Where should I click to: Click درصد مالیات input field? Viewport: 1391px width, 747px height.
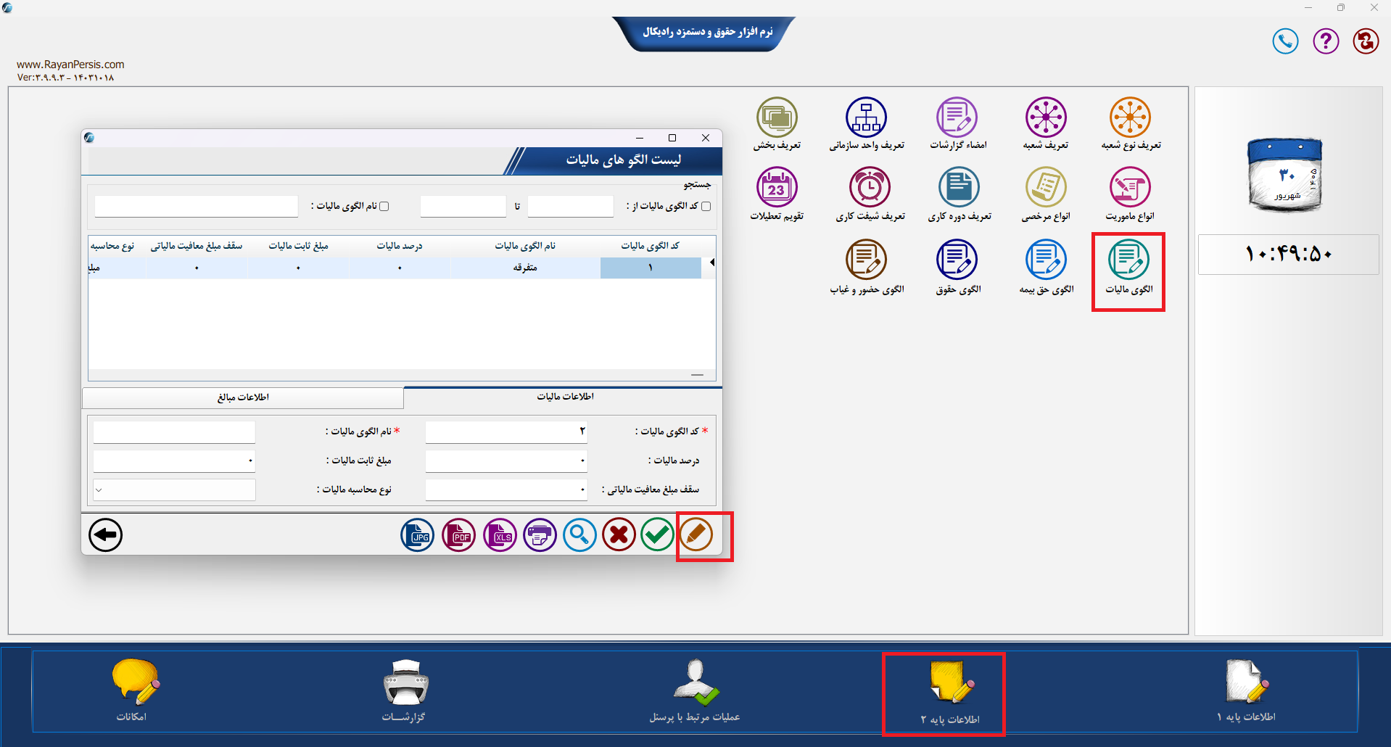[506, 461]
